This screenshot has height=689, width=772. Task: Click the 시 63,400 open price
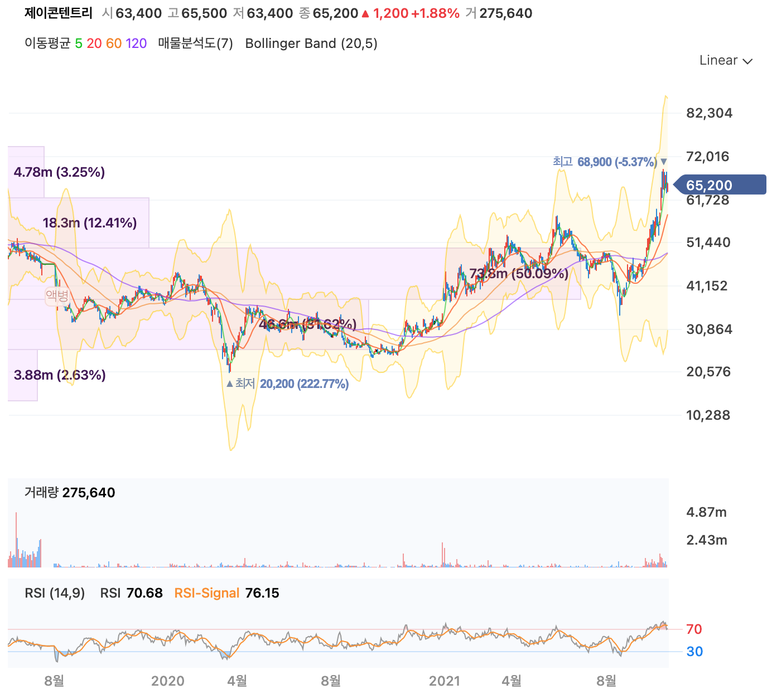click(x=132, y=13)
